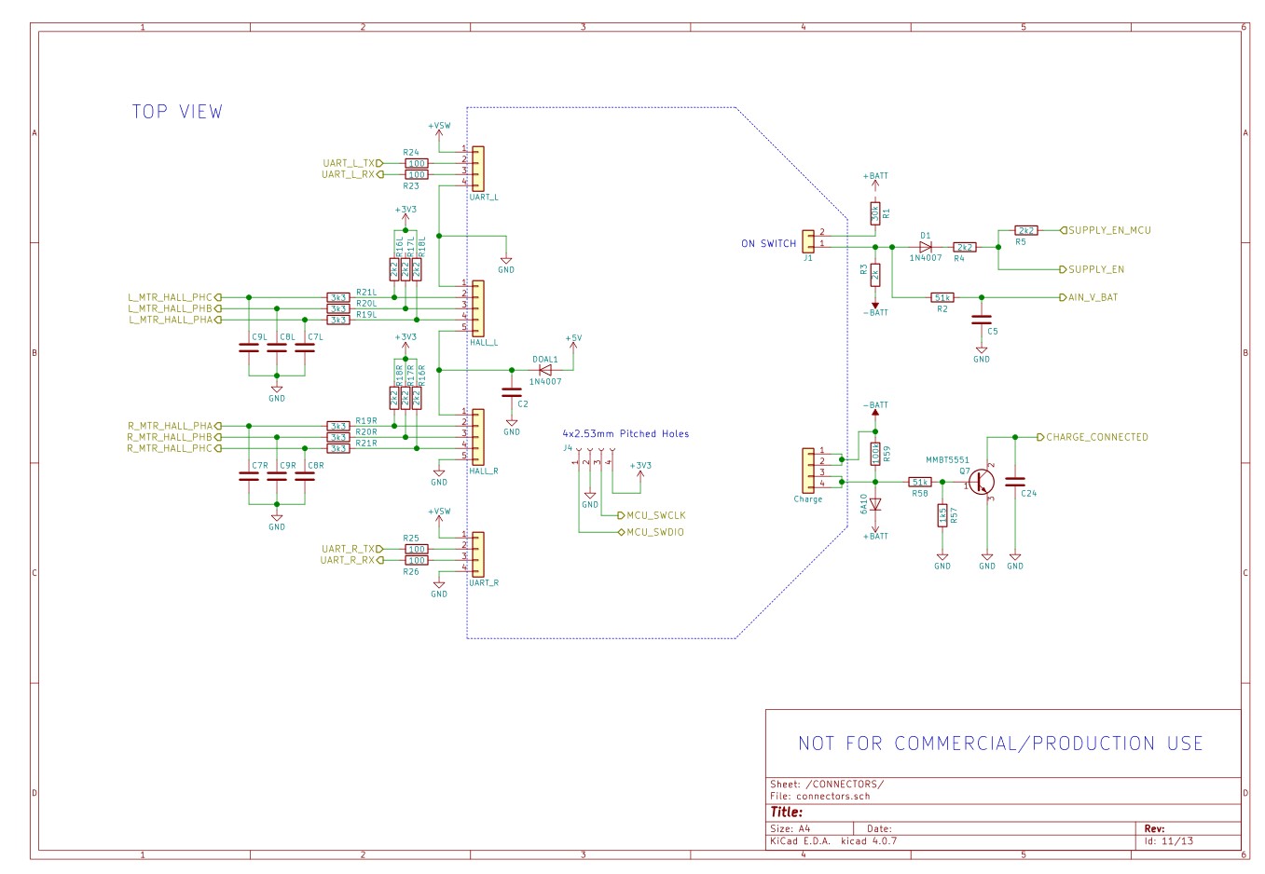Click the ON SWITCH annotation
The height and width of the screenshot is (874, 1265).
click(769, 244)
